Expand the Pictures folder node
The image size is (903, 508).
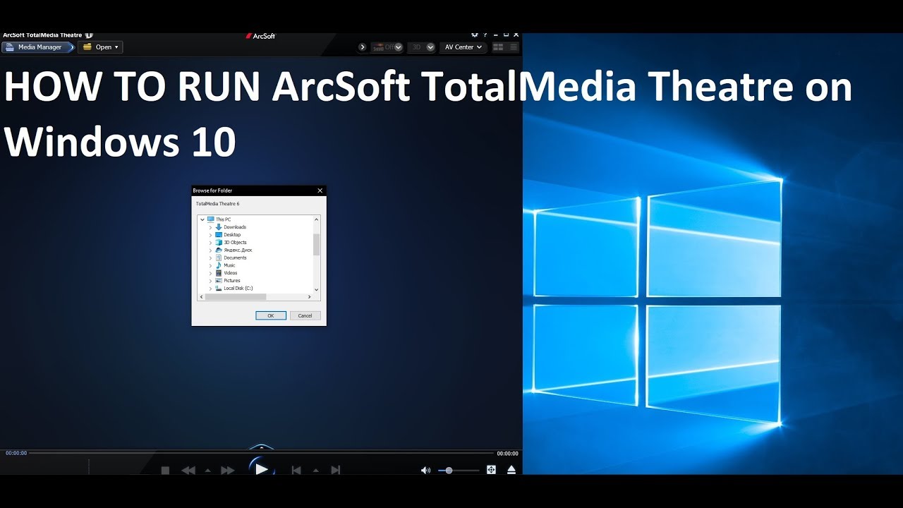210,281
